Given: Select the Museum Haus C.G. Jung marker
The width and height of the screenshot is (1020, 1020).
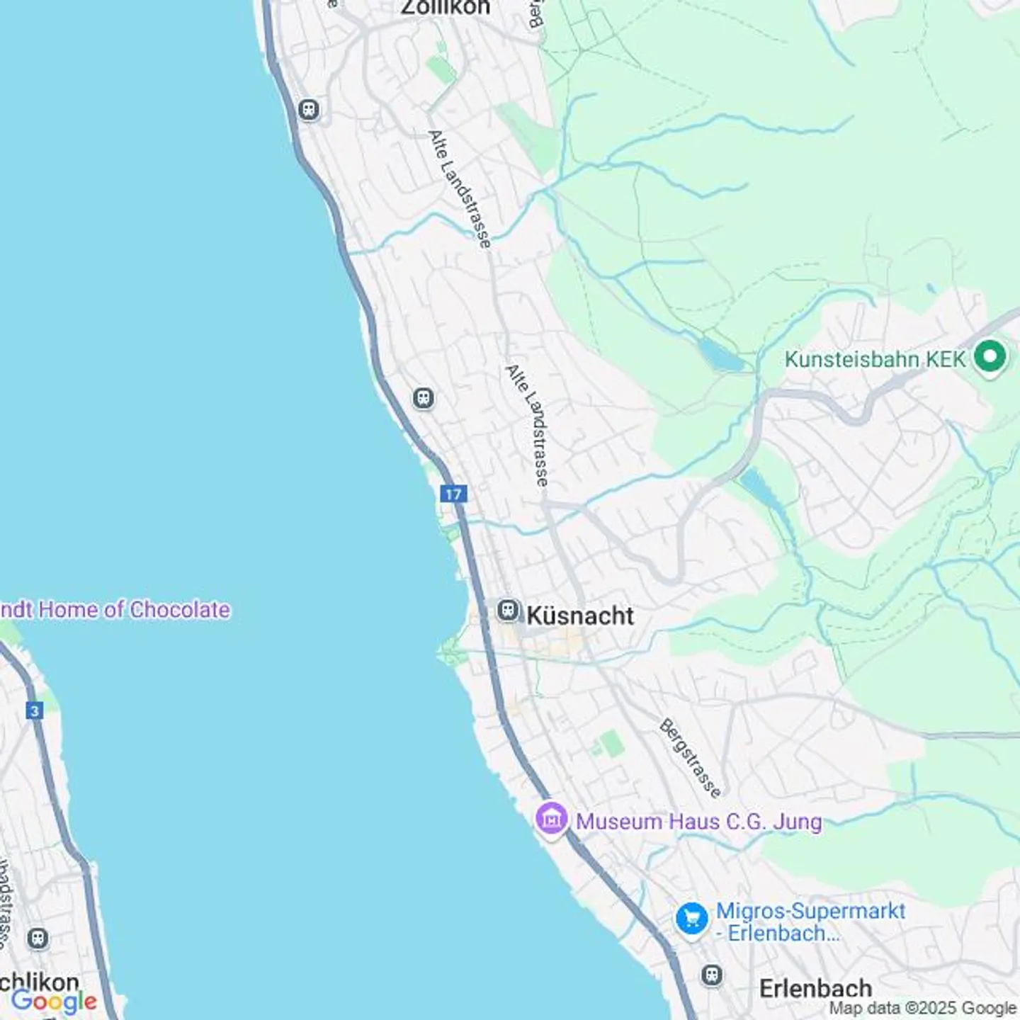Looking at the screenshot, I should click(x=552, y=820).
